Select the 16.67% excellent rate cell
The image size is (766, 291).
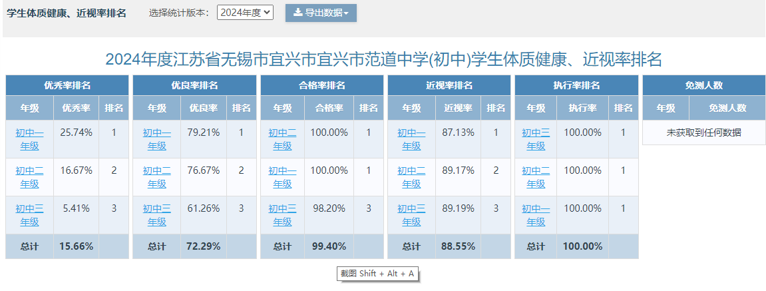tap(77, 177)
